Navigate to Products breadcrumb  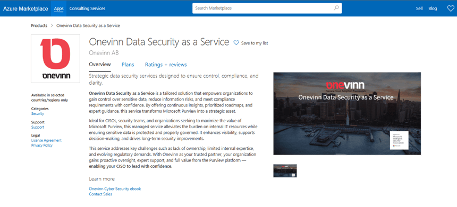39,25
